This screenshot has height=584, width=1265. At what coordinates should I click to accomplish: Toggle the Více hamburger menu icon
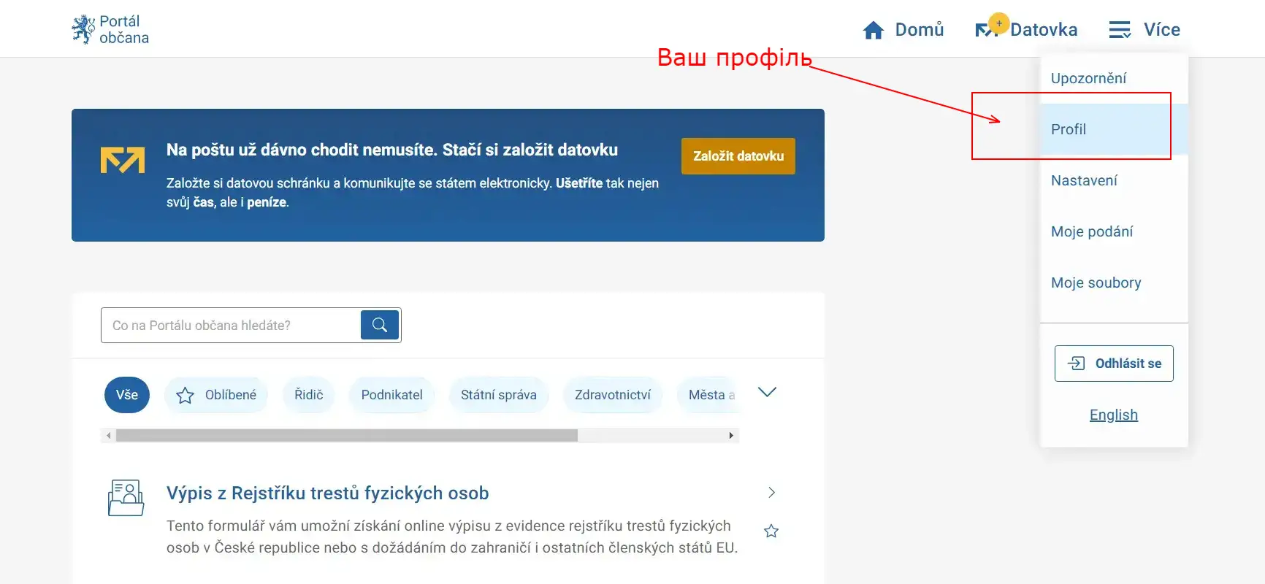(x=1120, y=30)
